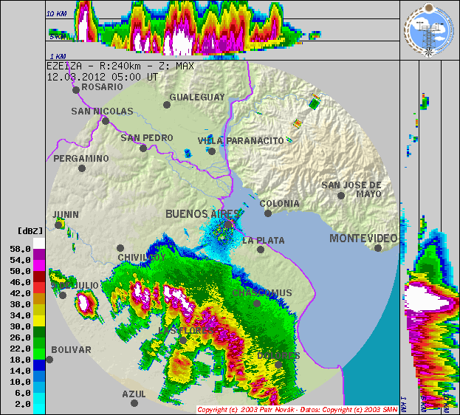Image resolution: width=460 pixels, height=415 pixels.
Task: Click the Junin city marker
Action: [x=58, y=225]
